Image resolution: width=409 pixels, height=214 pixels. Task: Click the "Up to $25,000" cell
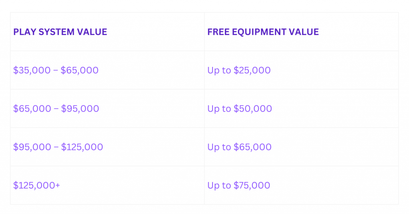(x=239, y=70)
